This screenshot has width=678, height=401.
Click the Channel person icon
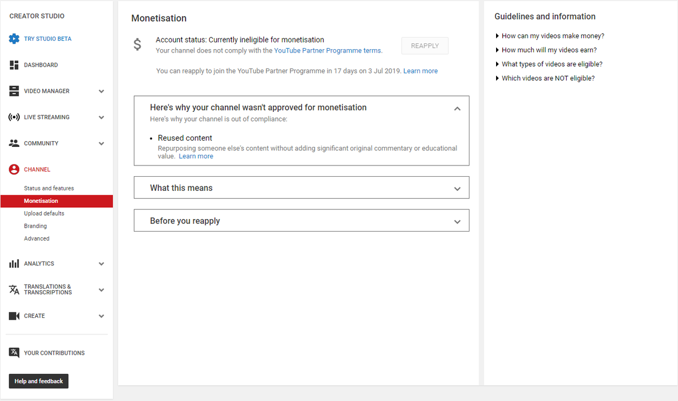click(14, 169)
